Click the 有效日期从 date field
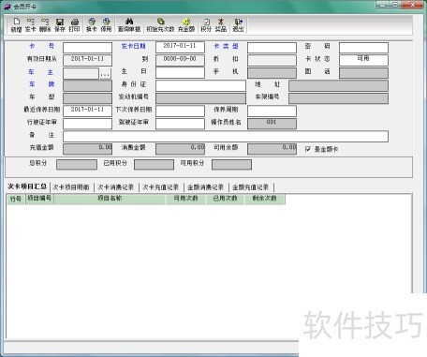Screen dimensions: 427x357 tap(87, 60)
